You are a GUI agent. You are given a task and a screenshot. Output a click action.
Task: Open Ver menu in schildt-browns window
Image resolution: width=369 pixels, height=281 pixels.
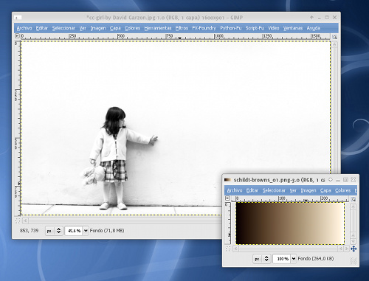click(x=293, y=190)
